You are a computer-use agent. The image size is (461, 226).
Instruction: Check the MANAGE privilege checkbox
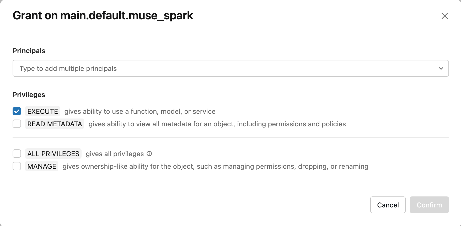click(x=17, y=166)
